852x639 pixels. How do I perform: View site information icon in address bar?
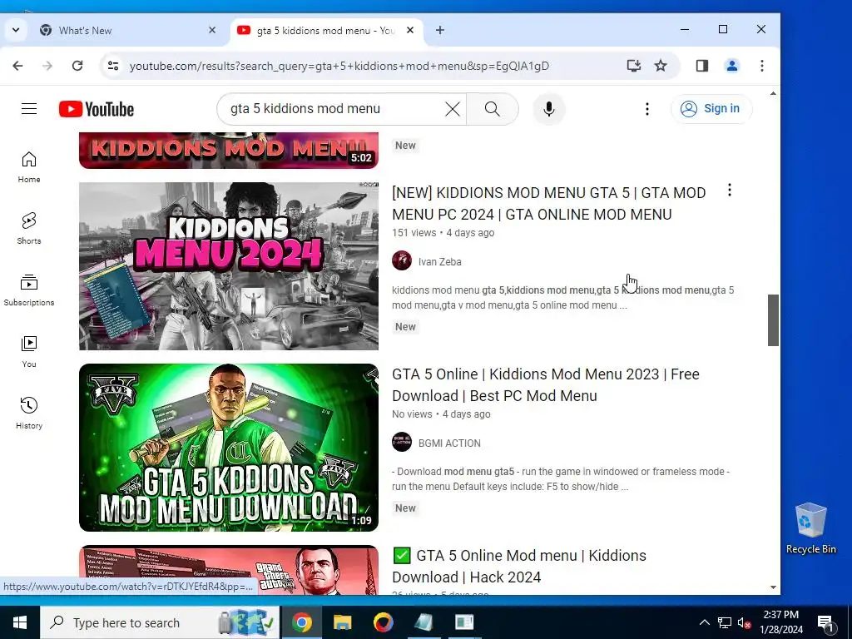(113, 66)
